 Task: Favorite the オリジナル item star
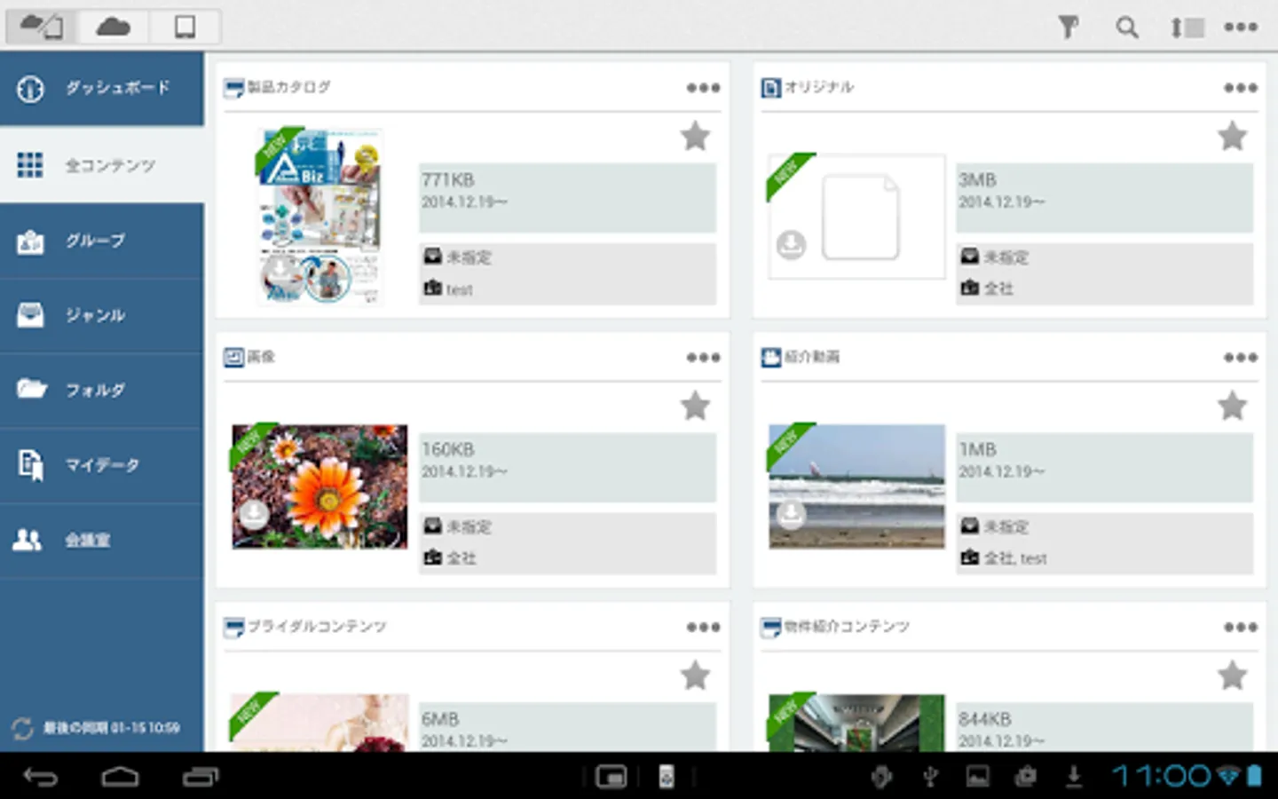pos(1232,136)
